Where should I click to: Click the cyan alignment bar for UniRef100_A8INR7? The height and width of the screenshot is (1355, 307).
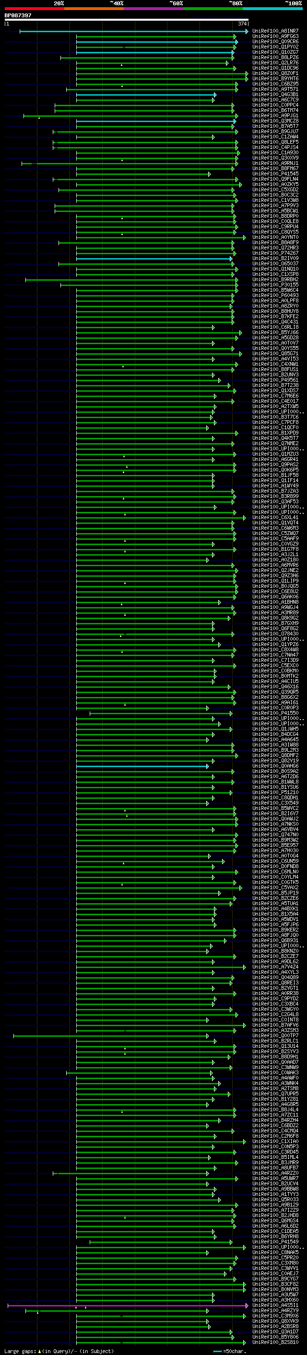pos(134,32)
